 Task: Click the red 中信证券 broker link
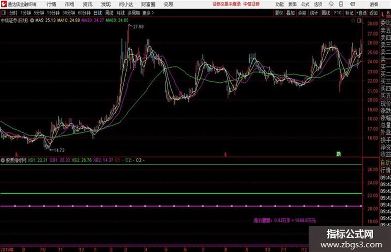click(252, 4)
